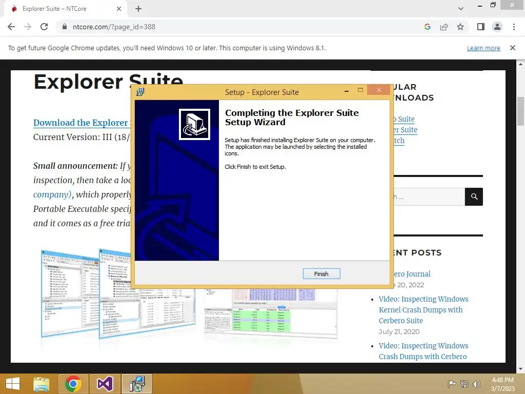
Task: Close the Explorer Suite – NTCore tab
Action: tap(119, 9)
